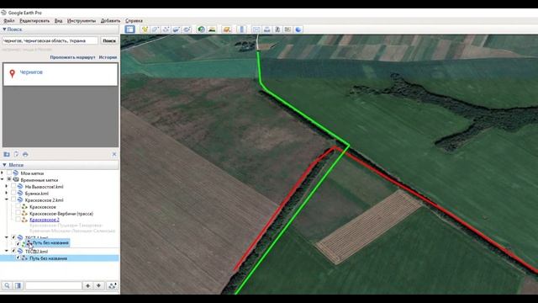This screenshot has width=538, height=303.
Task: Open the Вид menu
Action: (58, 20)
